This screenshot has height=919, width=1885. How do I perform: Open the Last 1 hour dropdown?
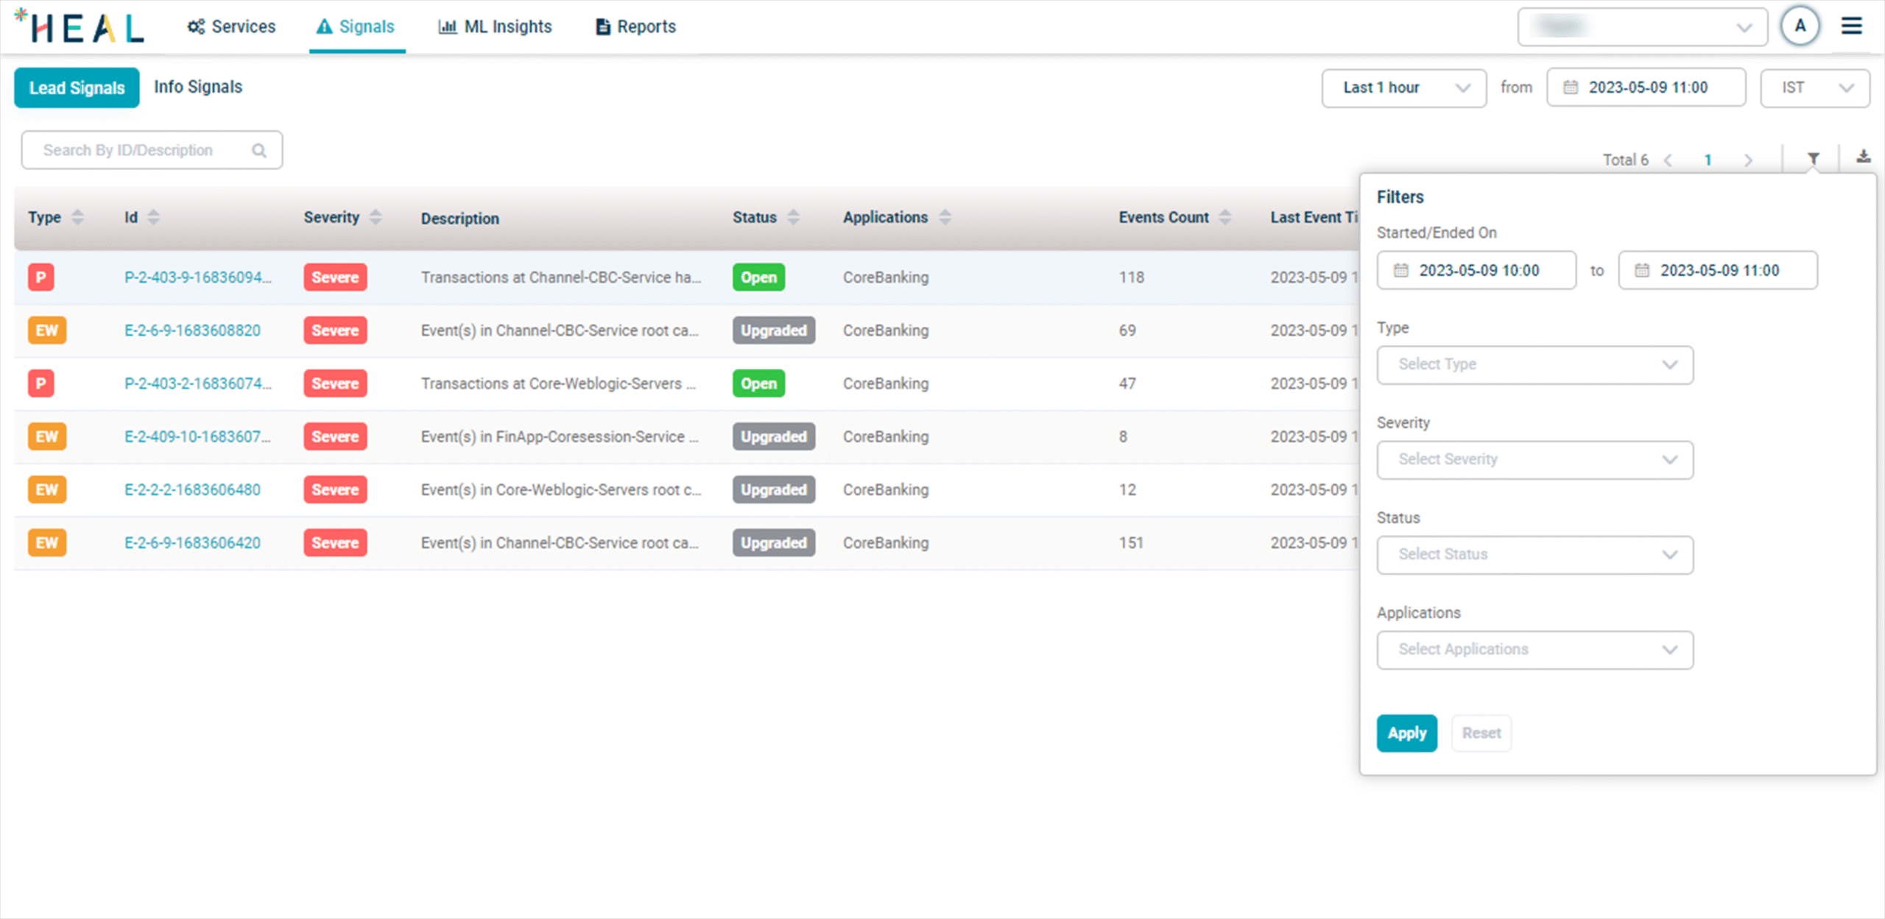(1403, 88)
